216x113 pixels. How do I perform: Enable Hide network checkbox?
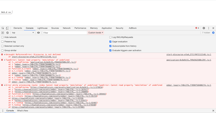click(2, 37)
